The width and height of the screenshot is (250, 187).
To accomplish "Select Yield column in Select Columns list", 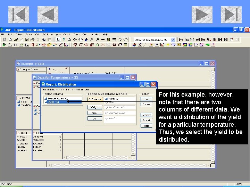I will coord(63,102).
